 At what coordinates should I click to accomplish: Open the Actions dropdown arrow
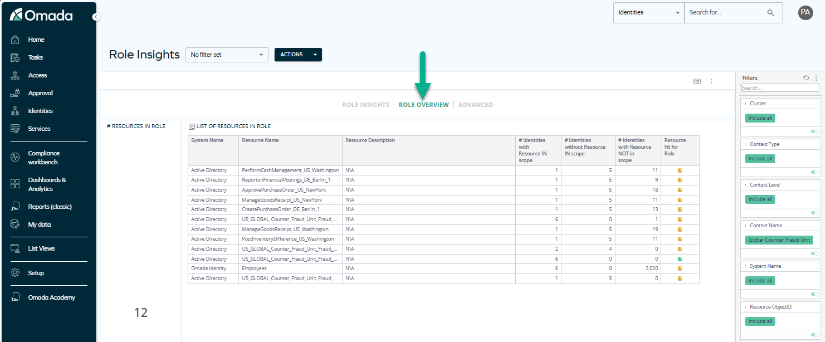click(315, 55)
